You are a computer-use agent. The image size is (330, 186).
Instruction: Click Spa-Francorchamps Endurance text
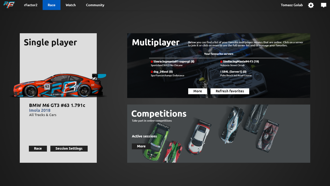point(168,75)
